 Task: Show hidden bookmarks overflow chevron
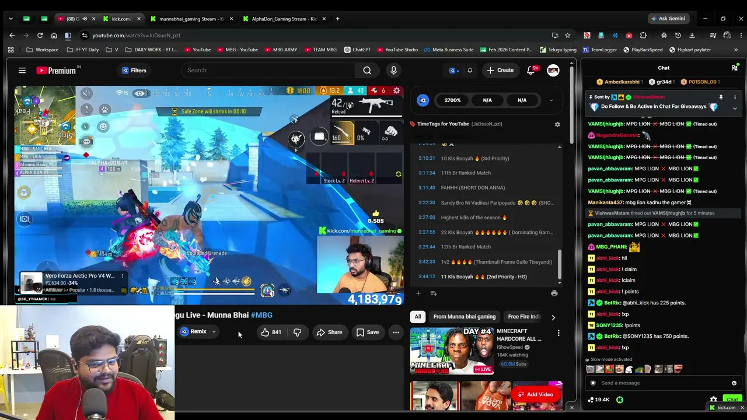pos(736,50)
